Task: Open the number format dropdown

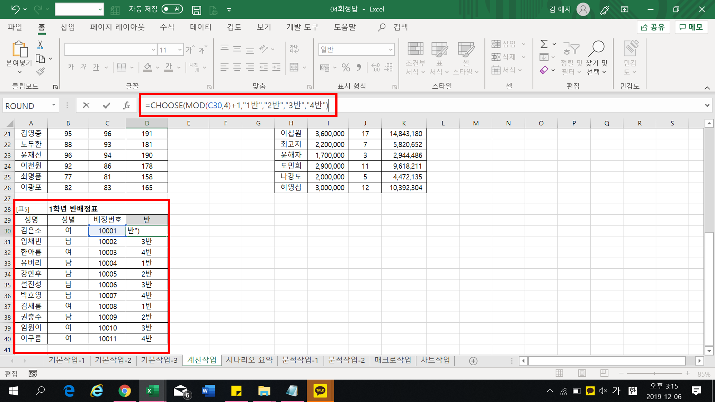Action: click(x=390, y=50)
